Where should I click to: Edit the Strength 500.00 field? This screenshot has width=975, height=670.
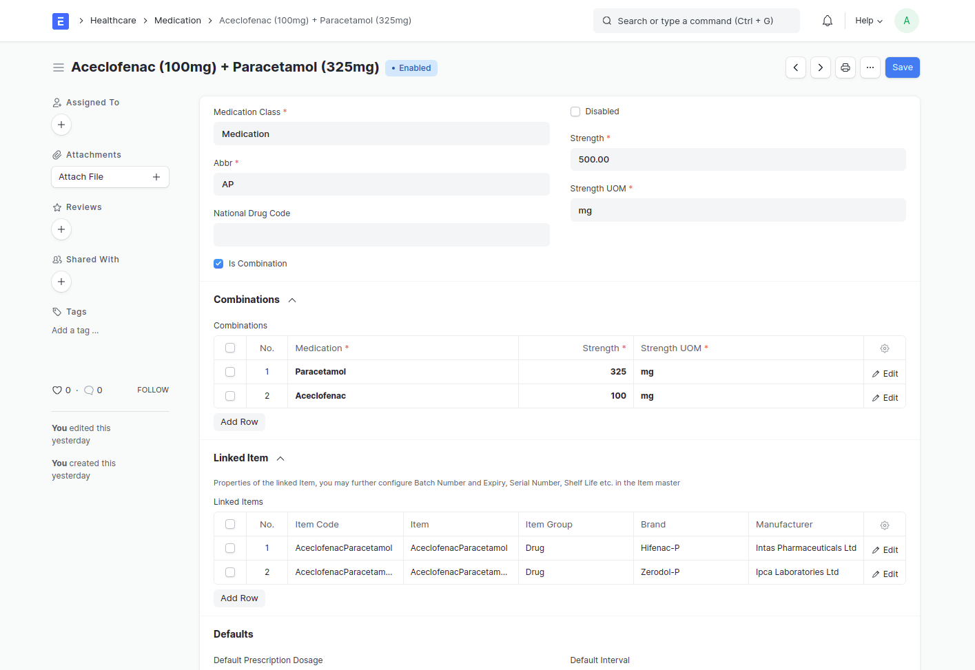[738, 159]
